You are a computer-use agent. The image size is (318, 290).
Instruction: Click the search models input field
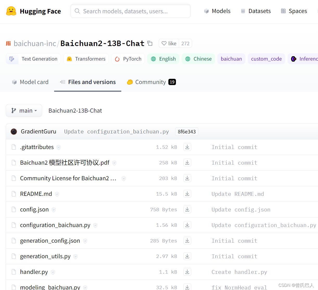130,11
